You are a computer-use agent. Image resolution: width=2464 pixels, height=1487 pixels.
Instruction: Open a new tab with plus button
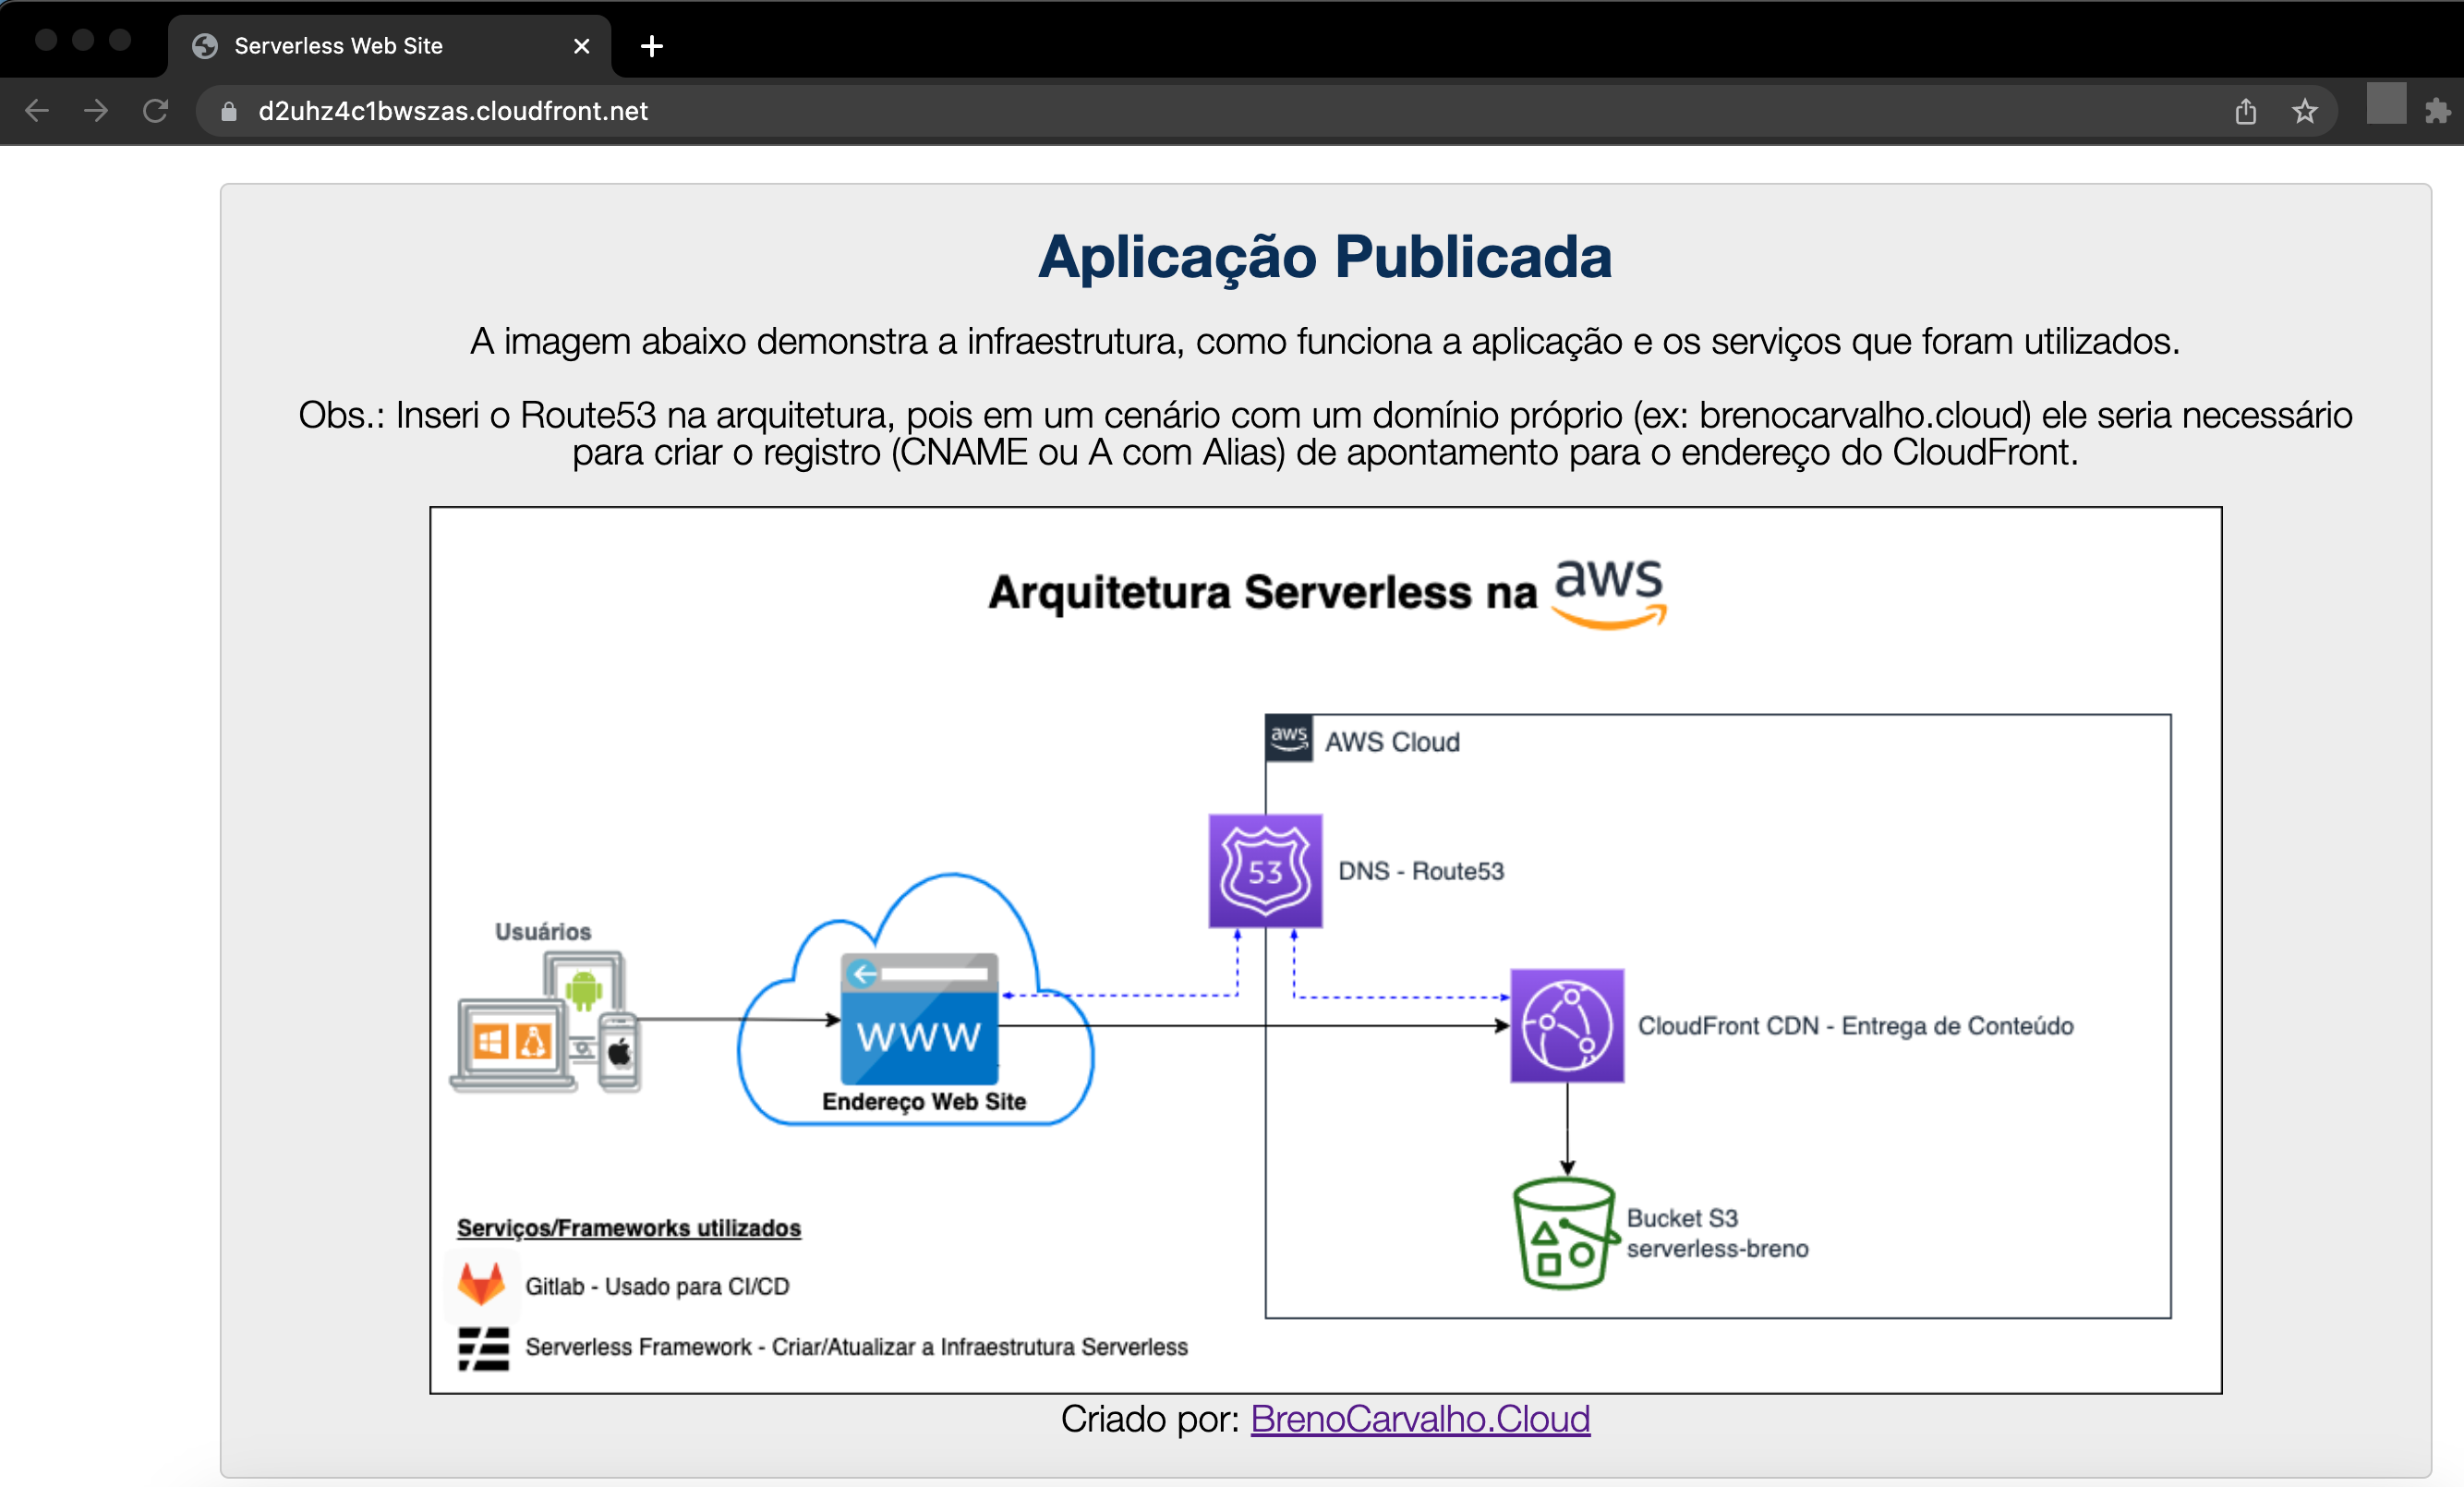(x=651, y=46)
